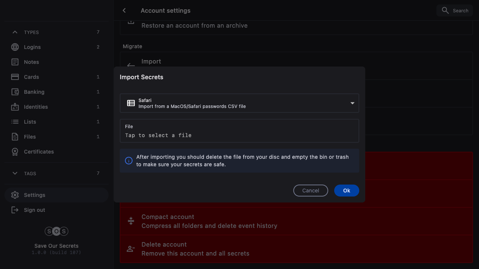Click the Certificates ribbon icon
This screenshot has width=479, height=269.
[x=15, y=152]
